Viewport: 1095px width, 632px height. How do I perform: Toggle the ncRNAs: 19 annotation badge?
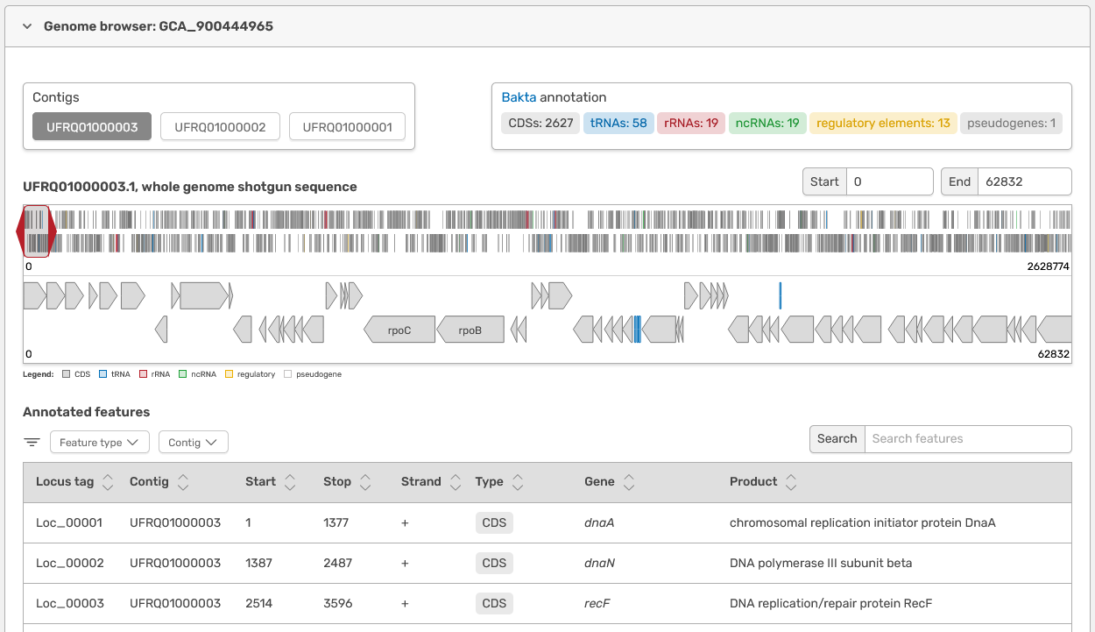766,123
